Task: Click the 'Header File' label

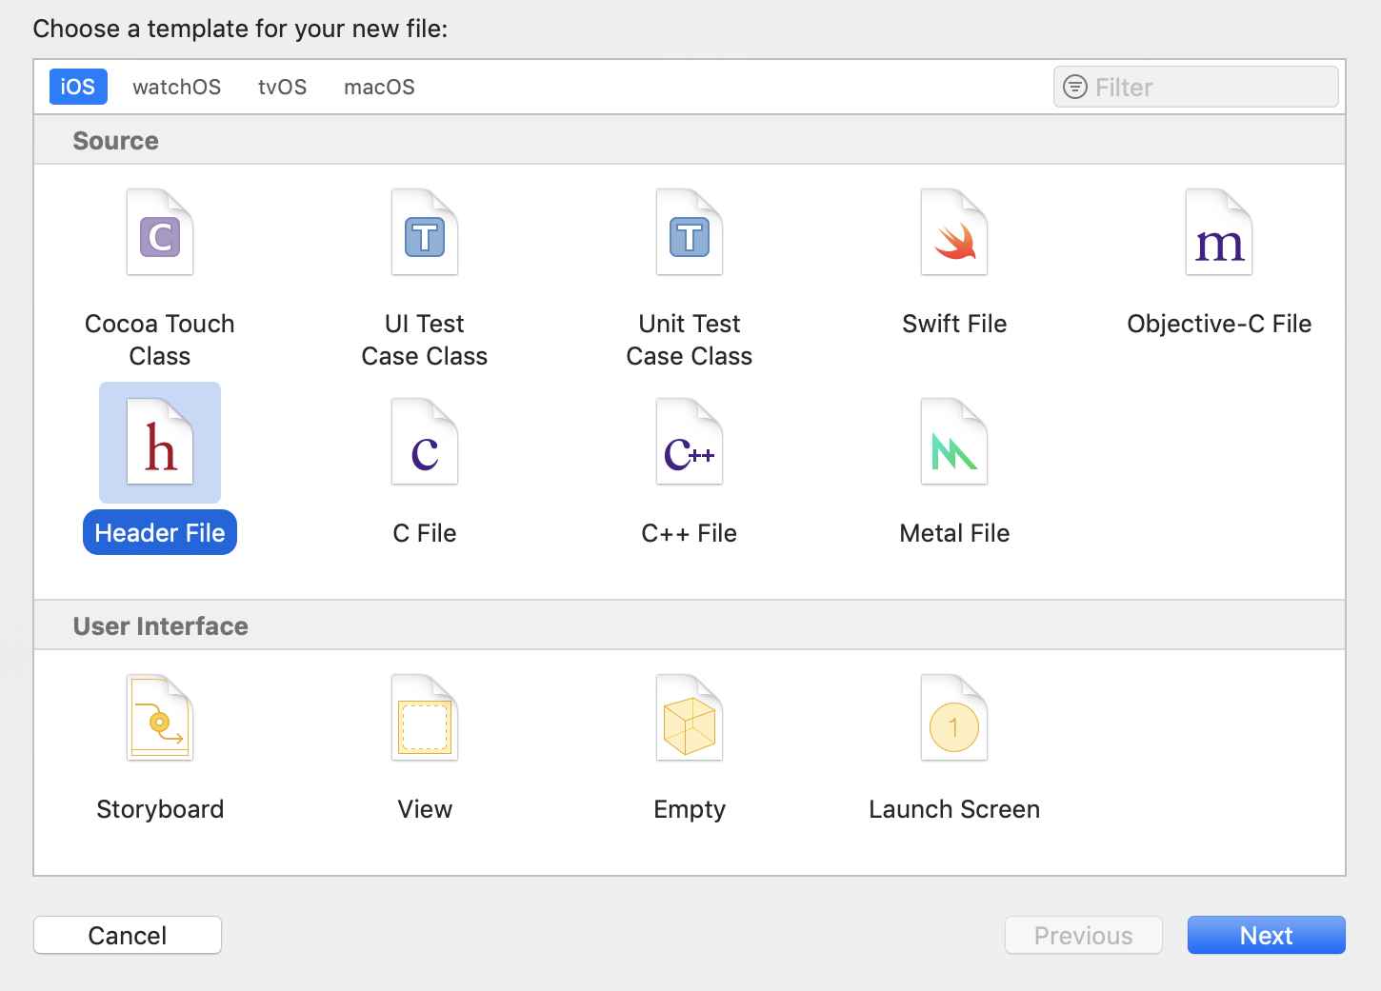Action: (160, 533)
